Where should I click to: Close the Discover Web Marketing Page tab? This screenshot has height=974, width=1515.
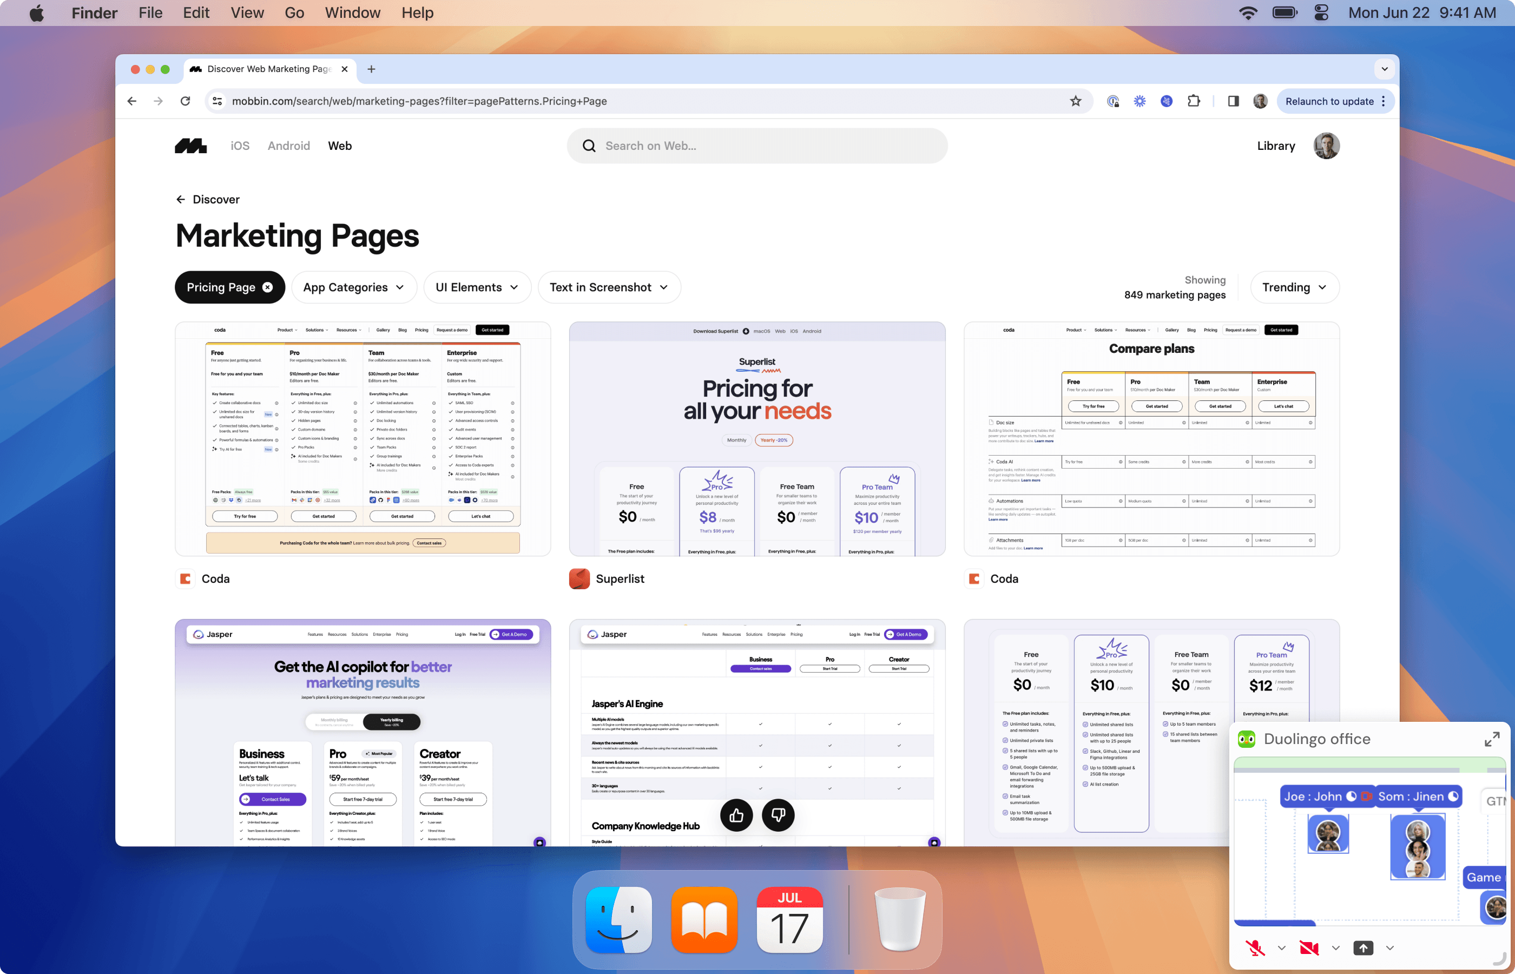[345, 69]
